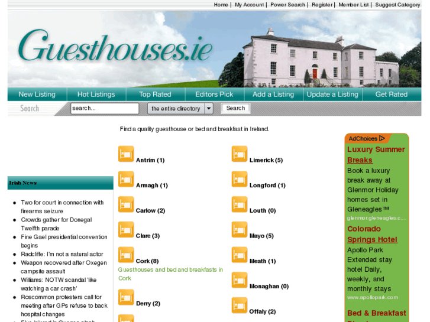Image resolution: width=430 pixels, height=322 pixels.
Task: Open 'Williams: NOTW scandal' news item
Action: click(59, 284)
